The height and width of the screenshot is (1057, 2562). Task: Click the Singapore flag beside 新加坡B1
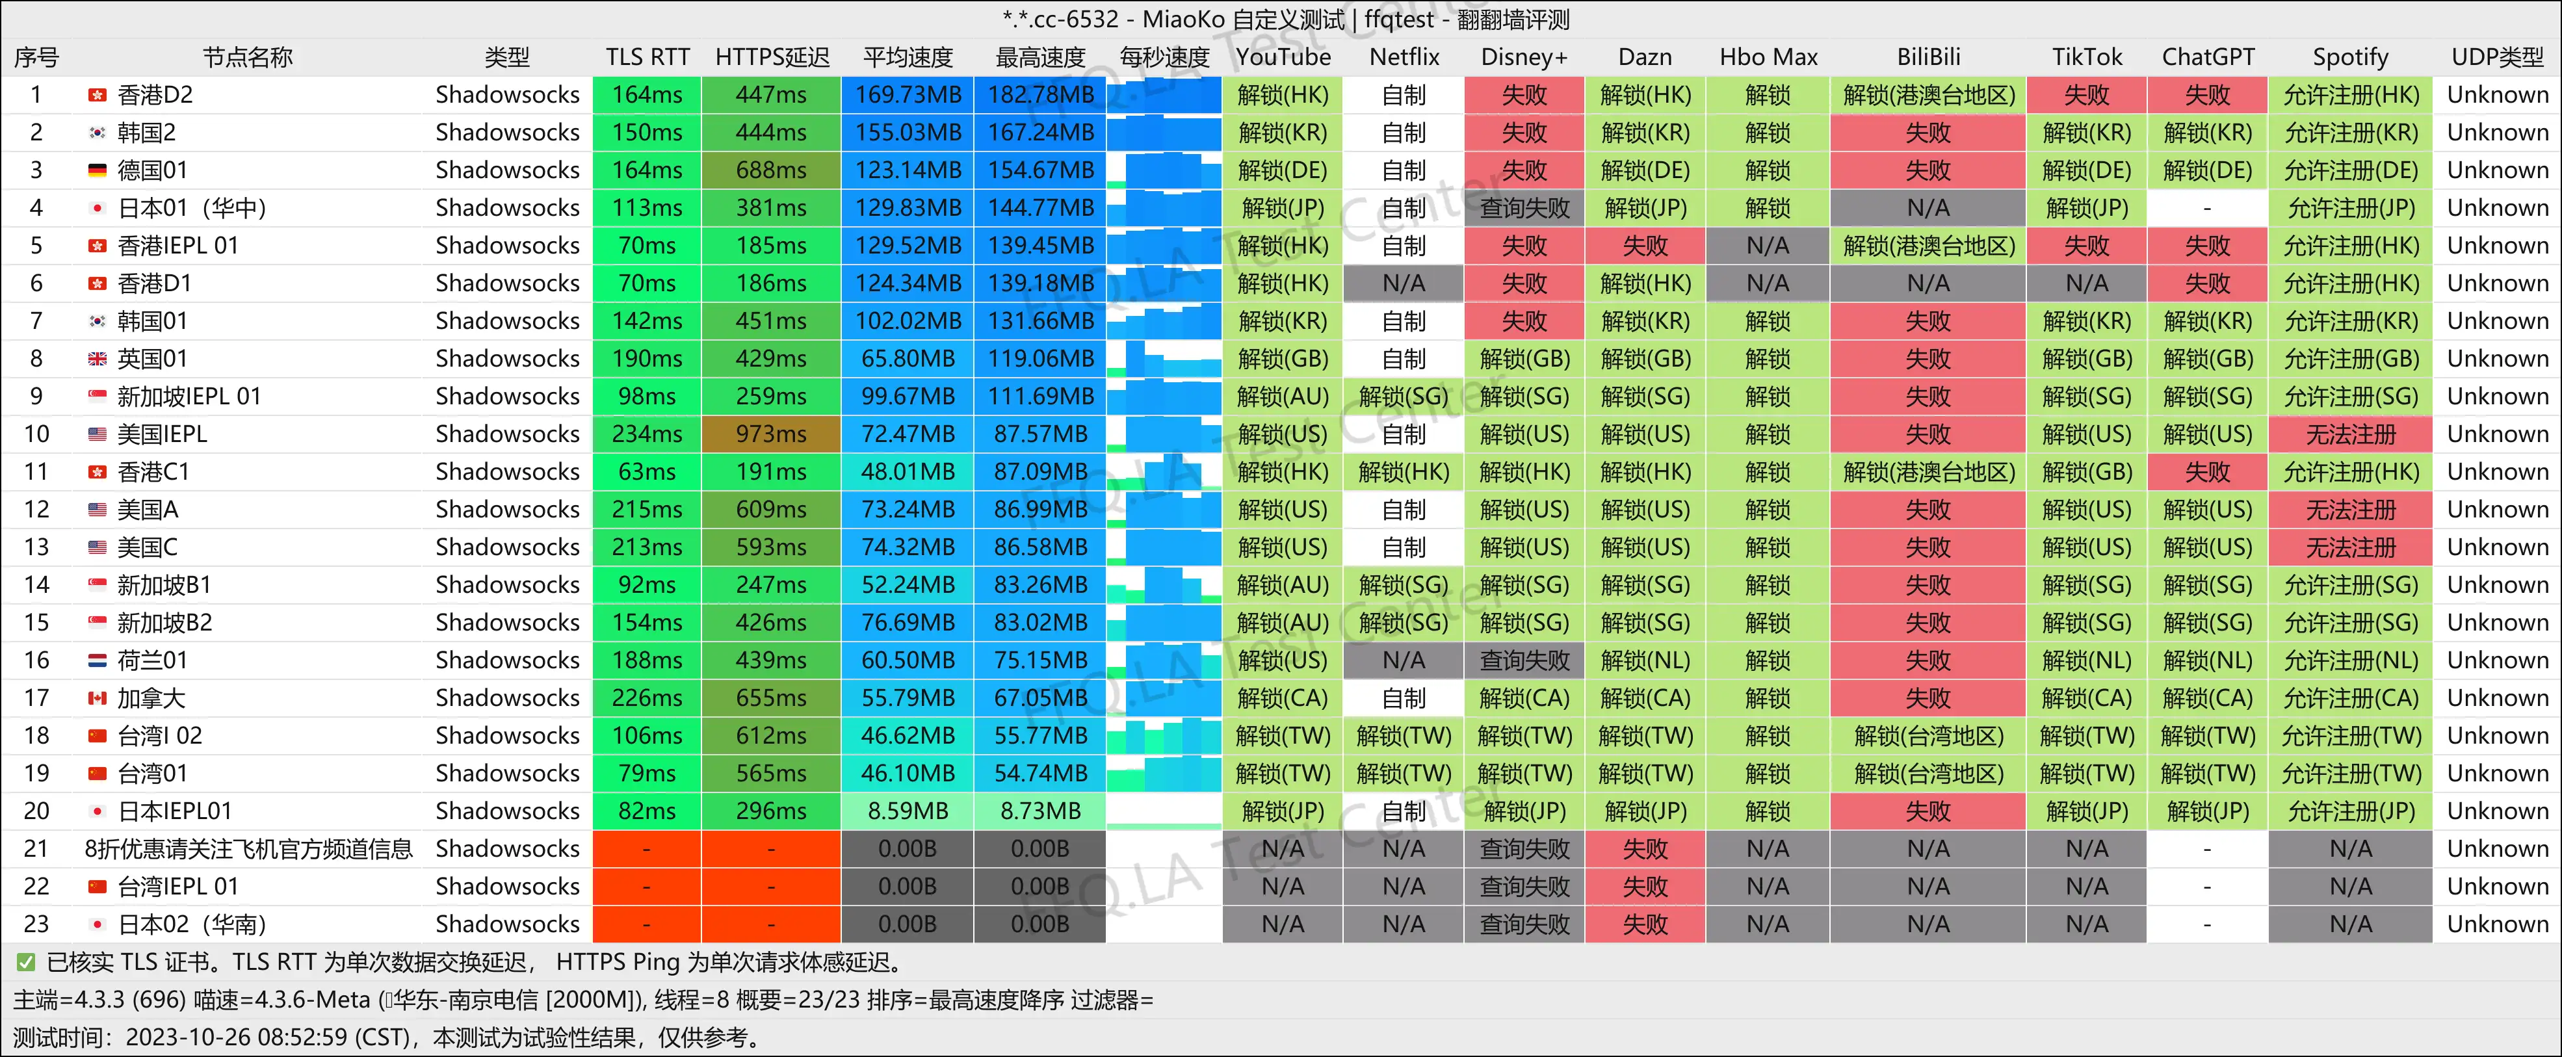click(96, 584)
